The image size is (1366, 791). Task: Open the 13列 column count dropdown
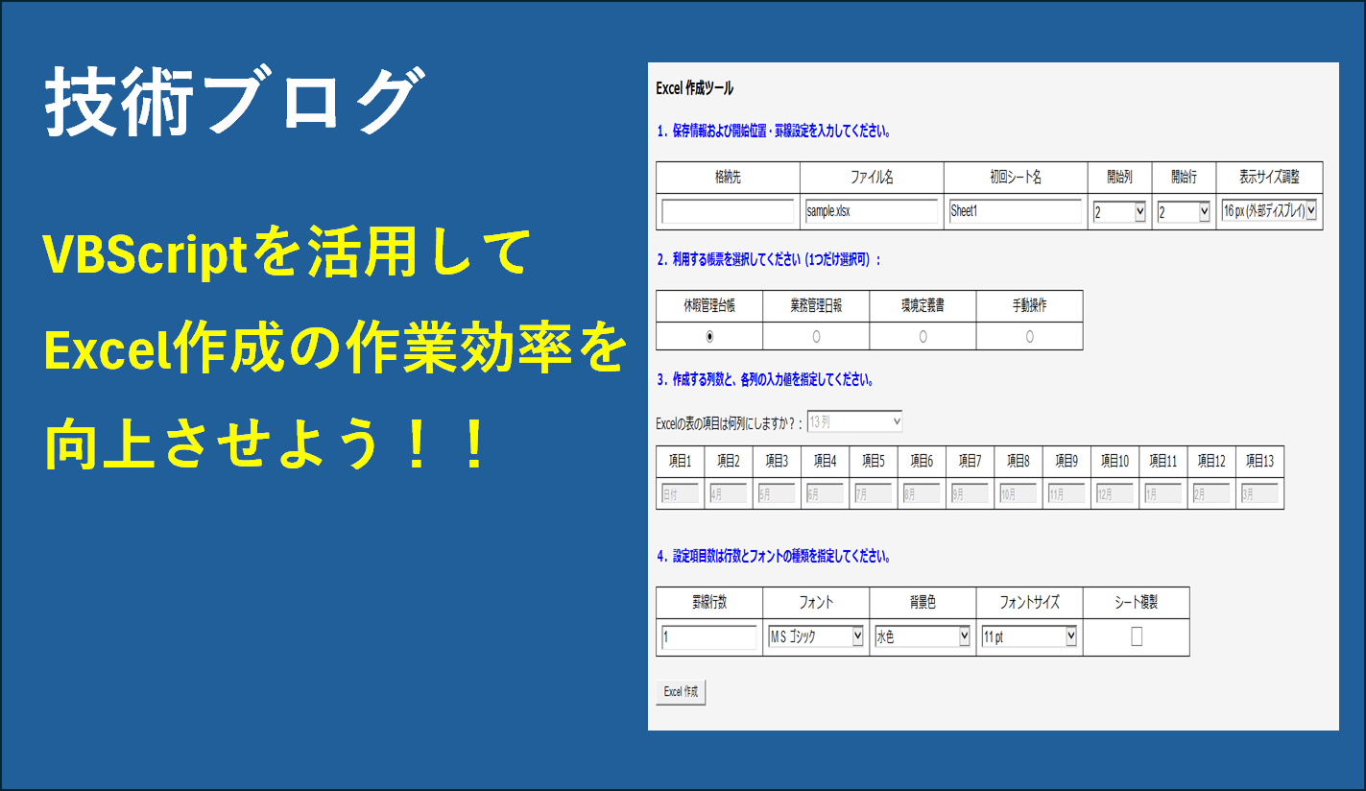[854, 421]
